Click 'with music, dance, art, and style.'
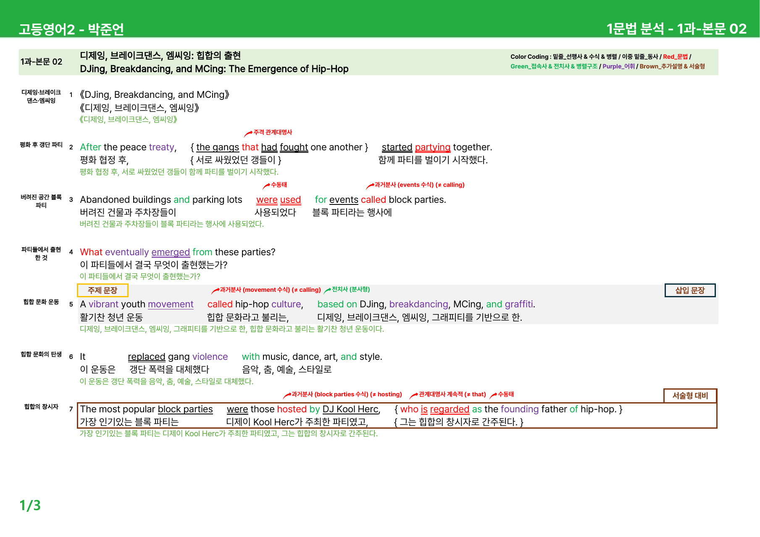The height and width of the screenshot is (537, 760). (x=312, y=357)
